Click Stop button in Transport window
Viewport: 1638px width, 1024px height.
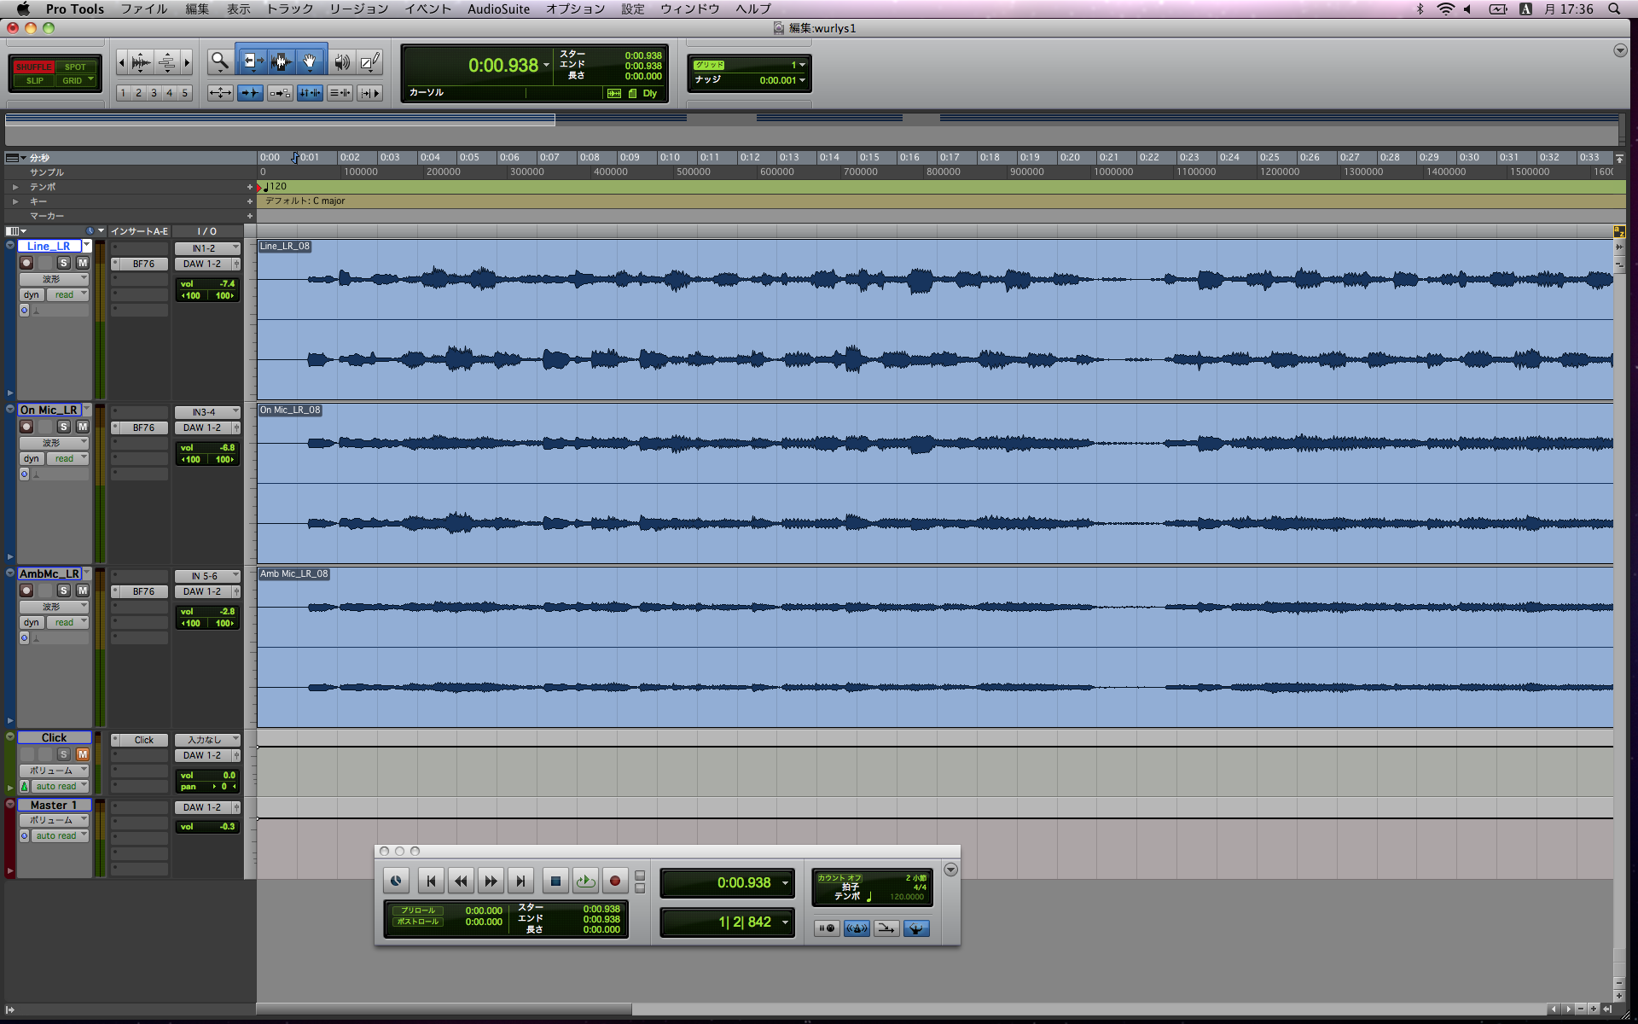(x=555, y=881)
